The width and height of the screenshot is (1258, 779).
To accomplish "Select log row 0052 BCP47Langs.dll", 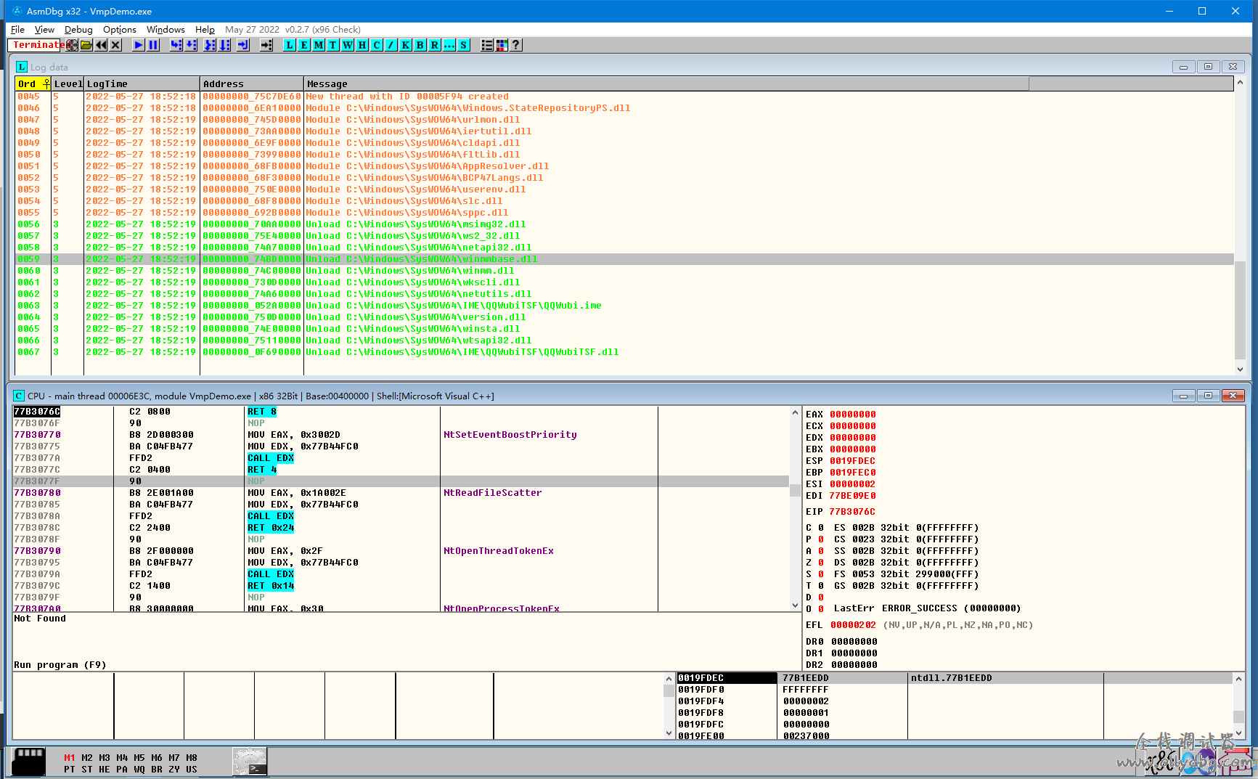I will click(x=624, y=178).
